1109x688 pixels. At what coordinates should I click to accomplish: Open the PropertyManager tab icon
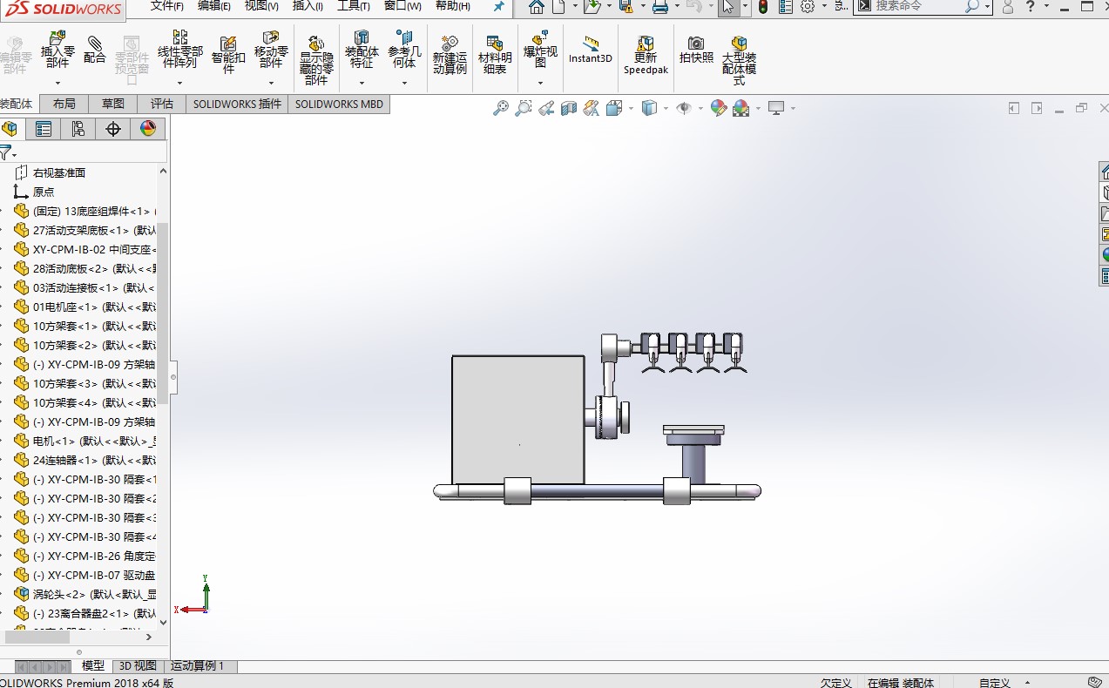pos(43,129)
